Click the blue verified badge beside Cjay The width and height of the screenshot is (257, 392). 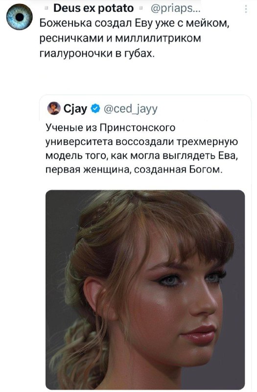pyautogui.click(x=95, y=109)
